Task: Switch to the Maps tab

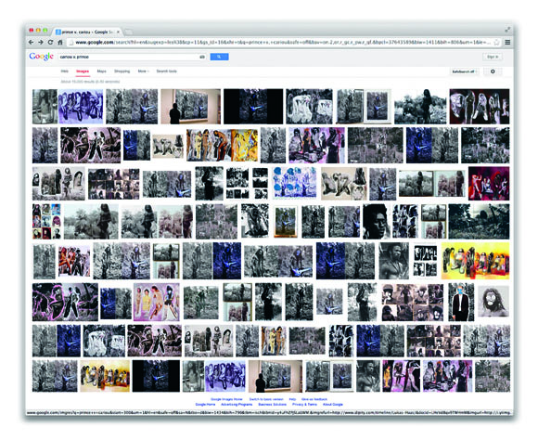Action: (x=101, y=71)
